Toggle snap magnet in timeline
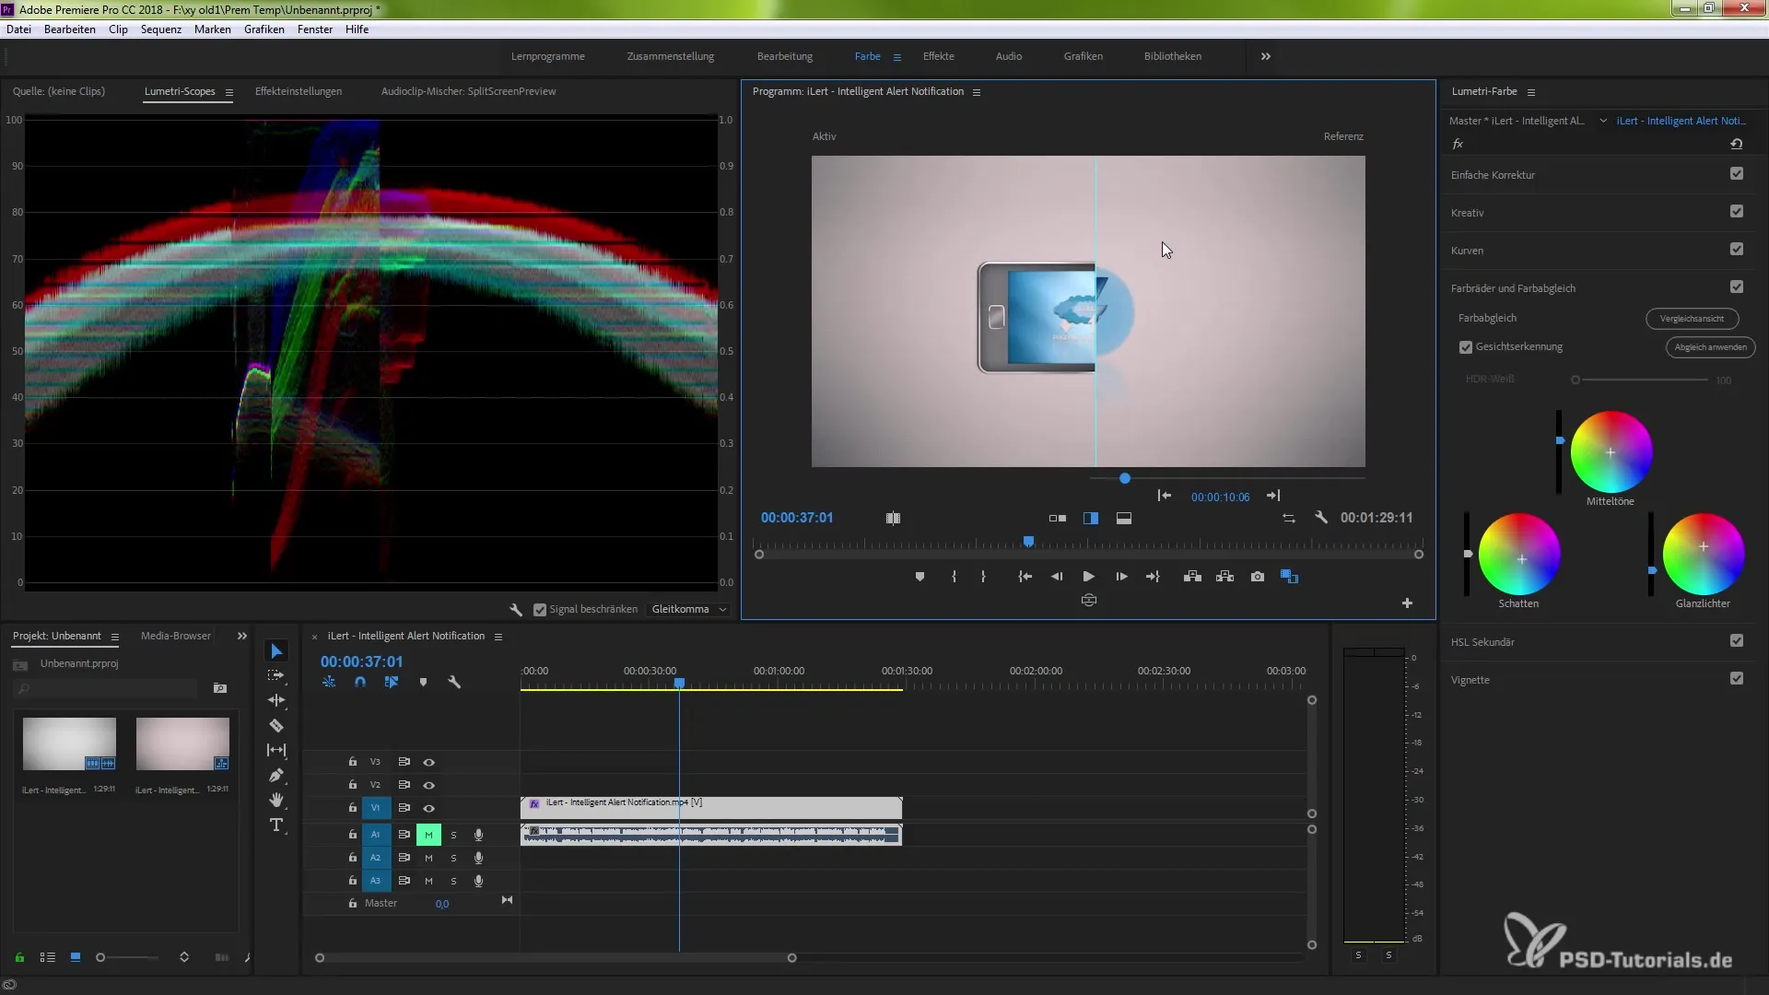1769x995 pixels. pyautogui.click(x=360, y=683)
